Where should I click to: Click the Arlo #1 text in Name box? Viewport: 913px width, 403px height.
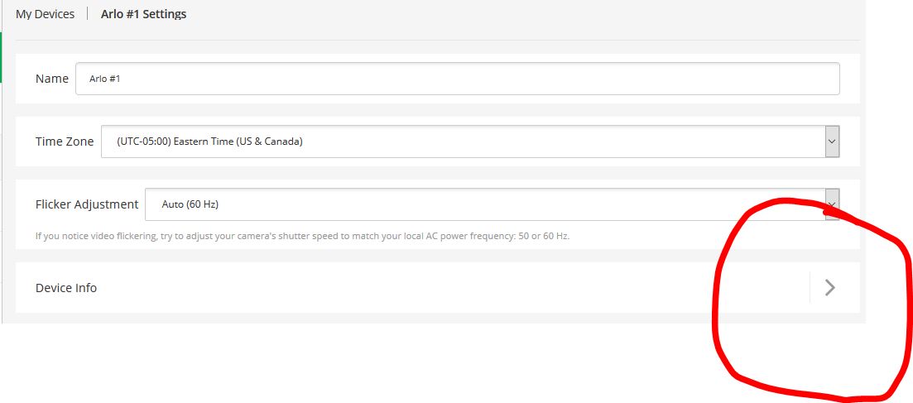[x=105, y=79]
